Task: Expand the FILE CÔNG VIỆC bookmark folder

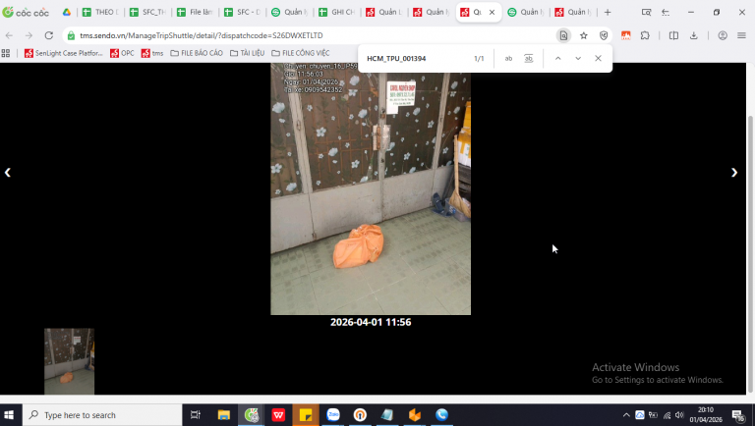Action: (x=301, y=53)
